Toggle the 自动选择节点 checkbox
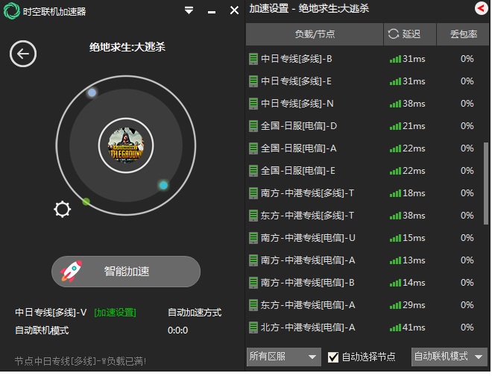Image resolution: width=492 pixels, height=376 pixels. coord(333,357)
